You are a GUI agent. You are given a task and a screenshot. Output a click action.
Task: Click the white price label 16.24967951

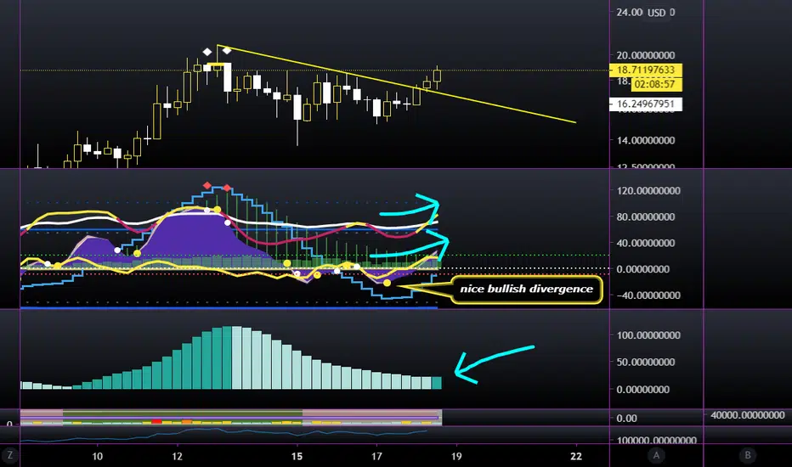tap(646, 104)
